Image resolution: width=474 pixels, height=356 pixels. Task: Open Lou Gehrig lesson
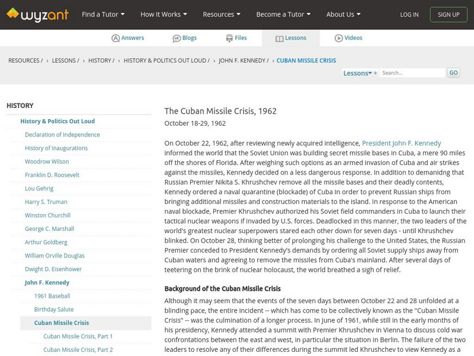click(x=39, y=188)
